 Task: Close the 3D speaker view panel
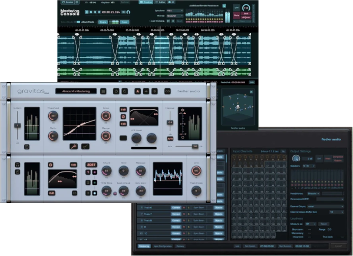[x=251, y=92]
